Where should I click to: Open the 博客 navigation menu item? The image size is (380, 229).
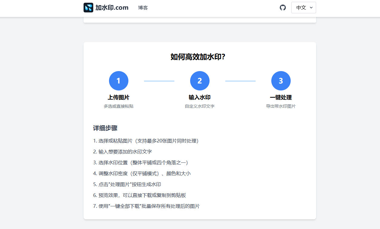pos(143,8)
